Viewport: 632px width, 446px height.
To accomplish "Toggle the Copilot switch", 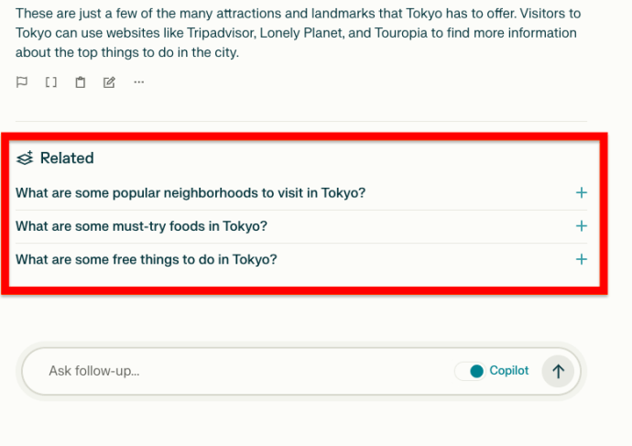I will (x=471, y=371).
